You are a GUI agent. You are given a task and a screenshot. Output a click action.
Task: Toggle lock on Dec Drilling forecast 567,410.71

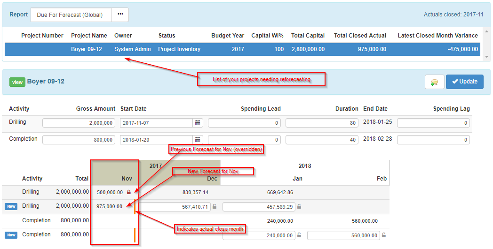tap(215, 206)
